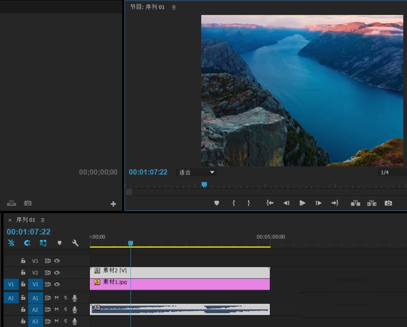
Task: Hide the V2 track output eye
Action: click(57, 272)
